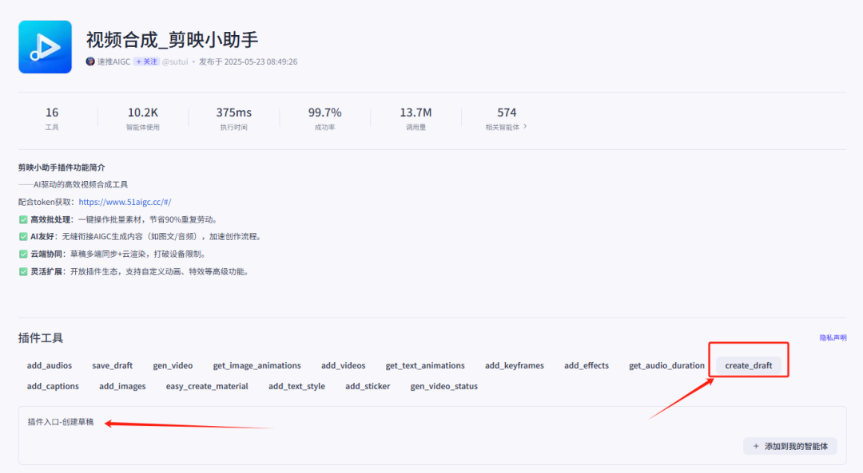The width and height of the screenshot is (863, 473).
Task: Select the add_audios tool tab
Action: click(x=50, y=365)
